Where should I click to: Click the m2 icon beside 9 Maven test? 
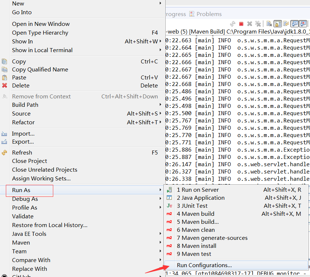pos(169,254)
